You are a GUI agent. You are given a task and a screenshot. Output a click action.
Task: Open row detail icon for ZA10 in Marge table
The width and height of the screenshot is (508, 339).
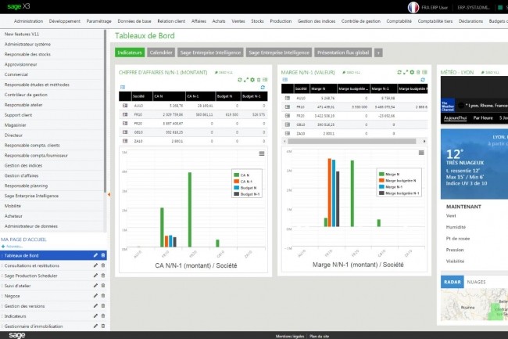(x=288, y=133)
